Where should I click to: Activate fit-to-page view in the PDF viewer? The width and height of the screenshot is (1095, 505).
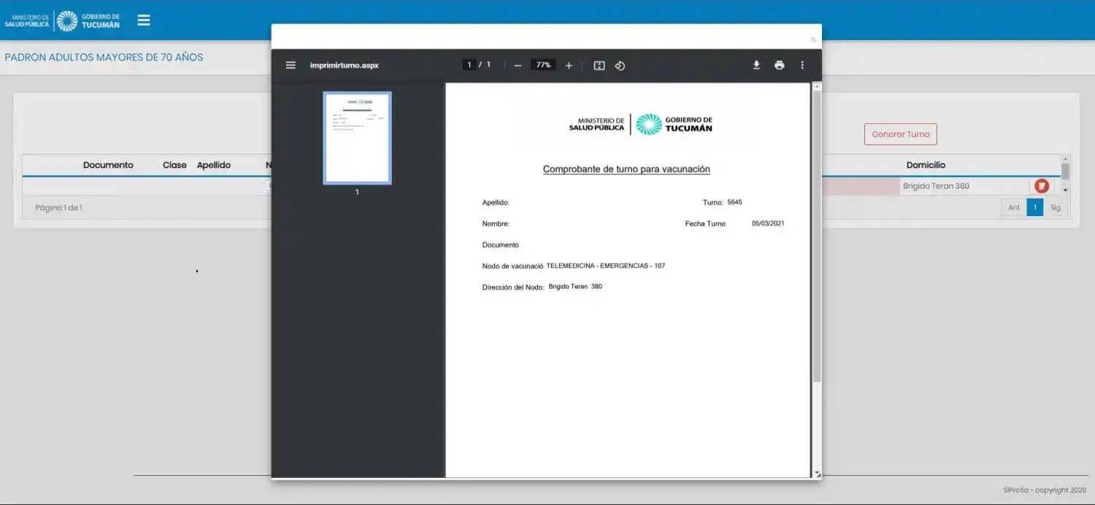tap(599, 65)
